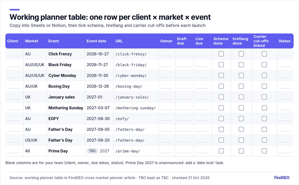Tick Schema done checkbox for Mothering Sunday
The image size is (299, 185).
pyautogui.click(x=221, y=108)
